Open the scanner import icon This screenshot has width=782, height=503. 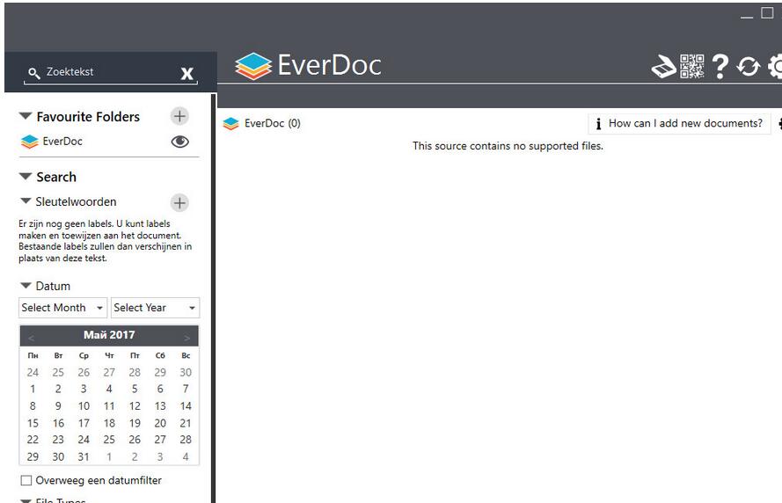pos(664,66)
